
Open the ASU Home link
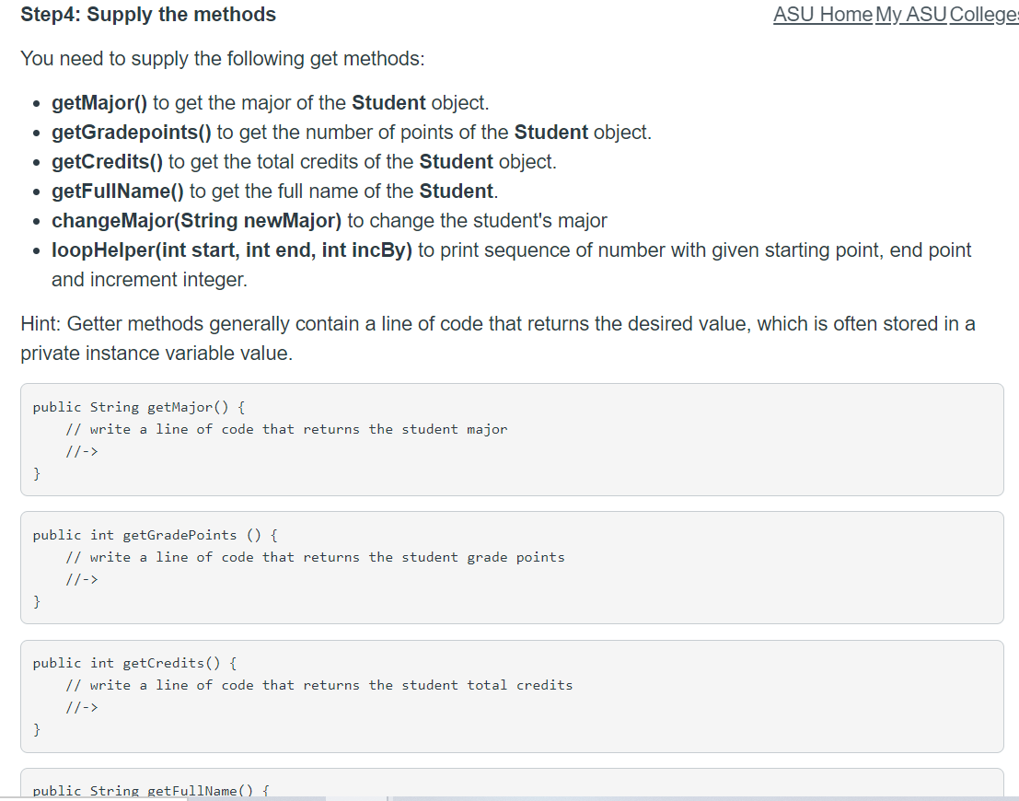pos(823,15)
